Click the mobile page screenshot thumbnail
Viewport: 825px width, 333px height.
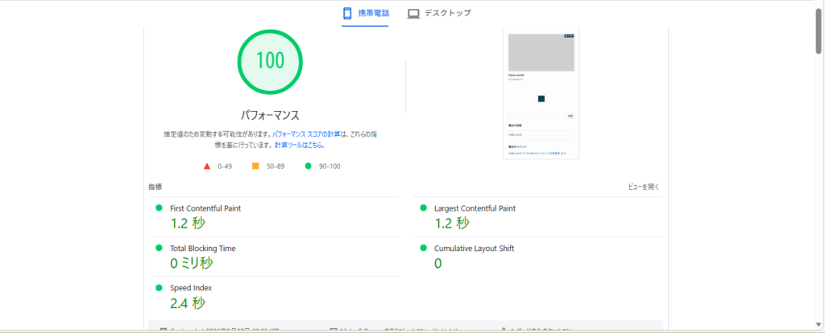point(541,95)
